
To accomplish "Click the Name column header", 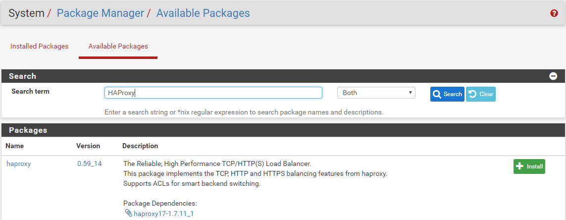I will [15, 146].
